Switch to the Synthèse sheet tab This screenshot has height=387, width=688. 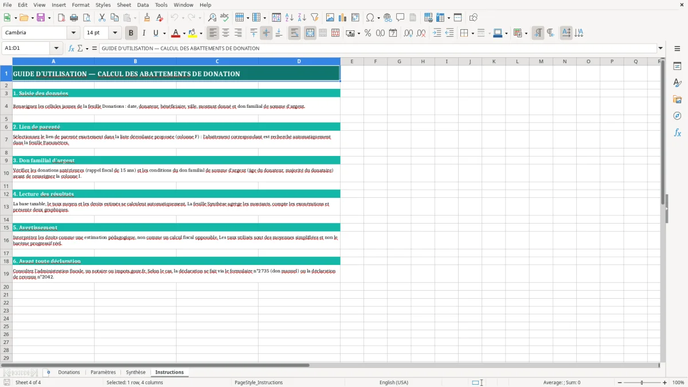pyautogui.click(x=136, y=372)
